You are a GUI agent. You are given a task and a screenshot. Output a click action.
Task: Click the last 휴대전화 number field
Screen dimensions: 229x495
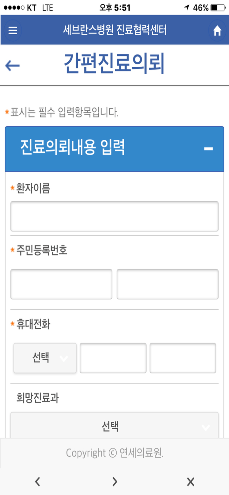coord(183,358)
